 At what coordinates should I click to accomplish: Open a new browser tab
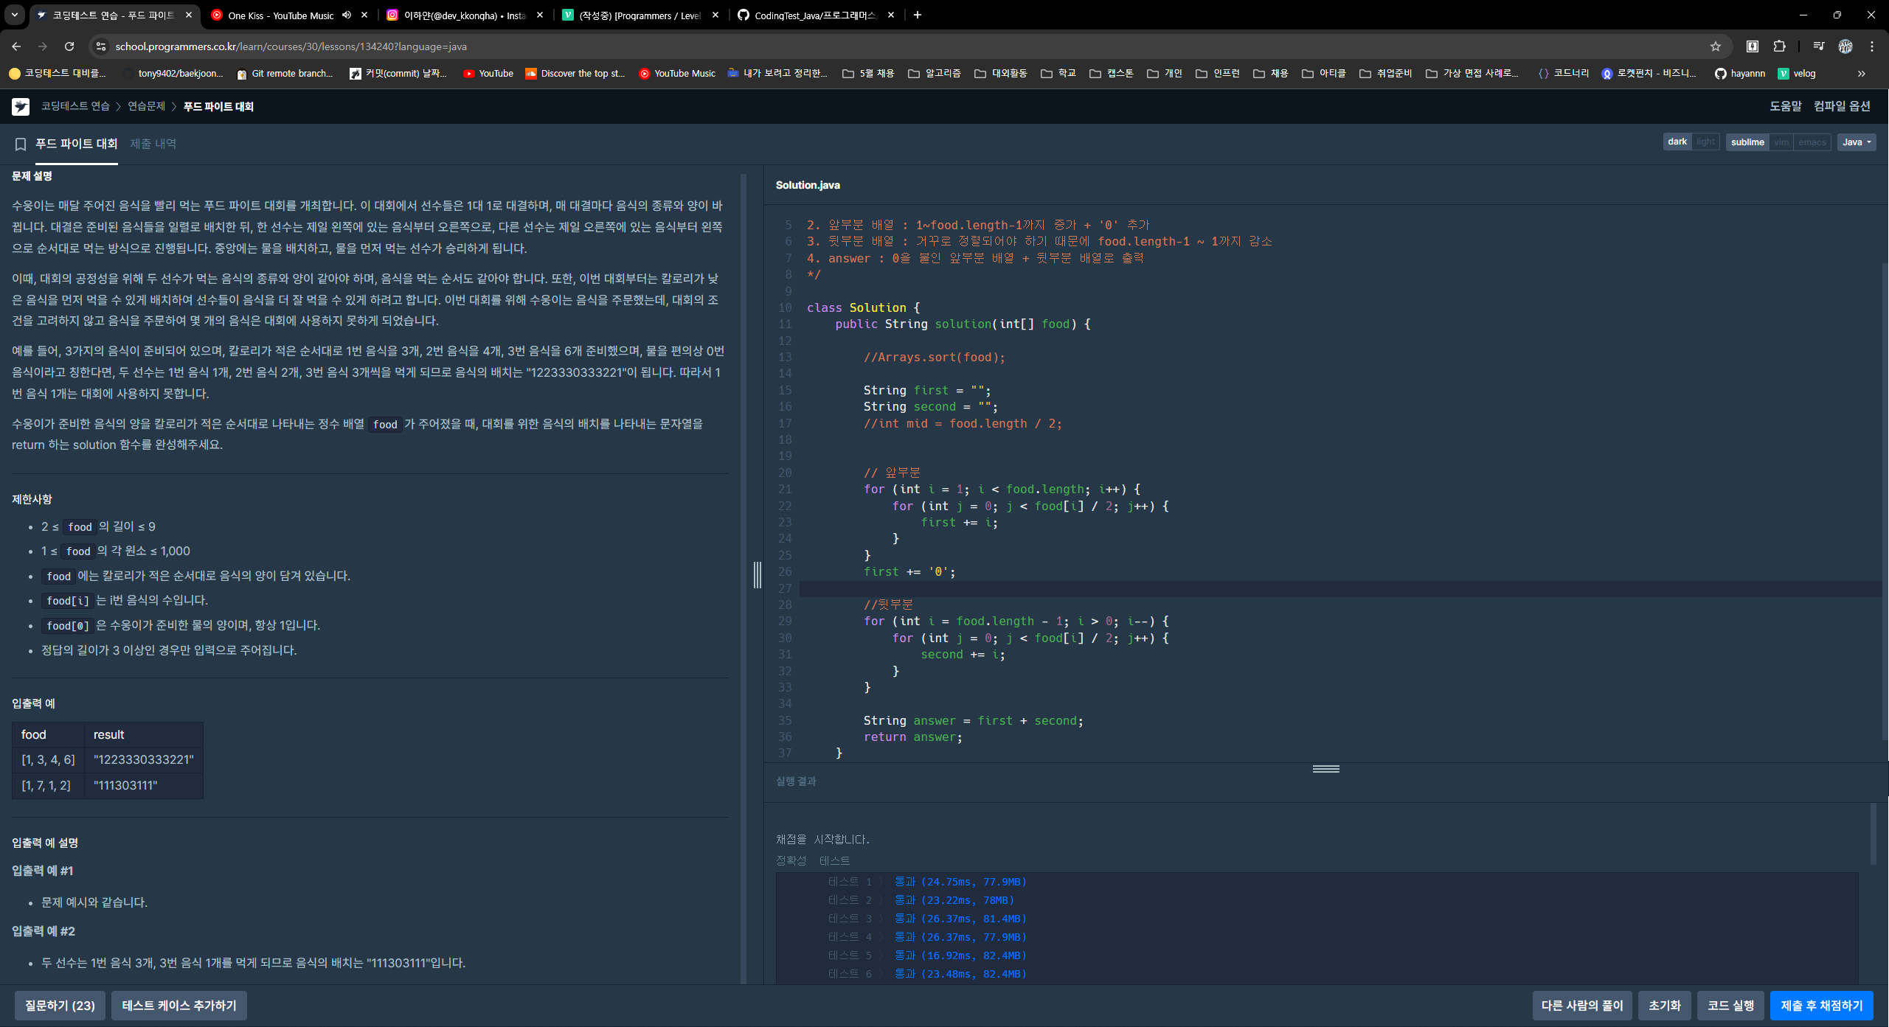918,15
